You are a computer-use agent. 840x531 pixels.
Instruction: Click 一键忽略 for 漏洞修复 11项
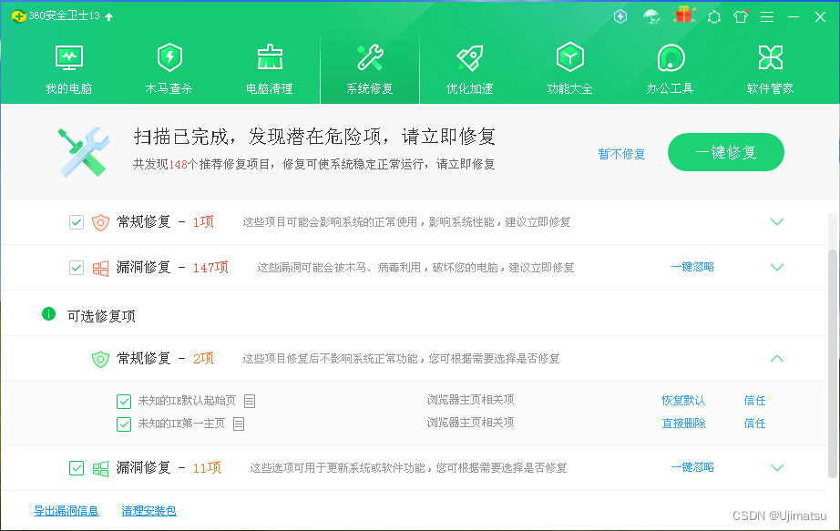[692, 467]
